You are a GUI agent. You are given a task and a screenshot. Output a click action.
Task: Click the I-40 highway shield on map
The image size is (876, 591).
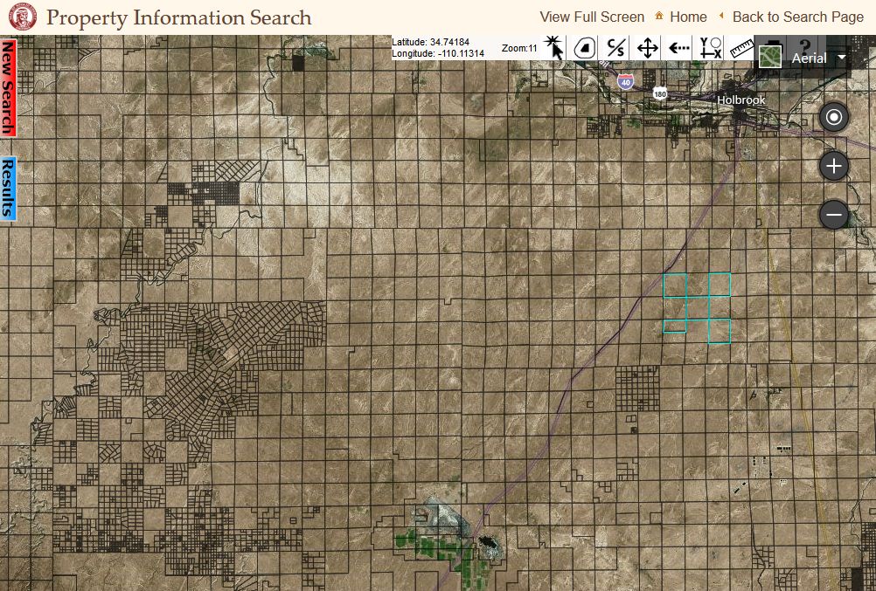pyautogui.click(x=626, y=82)
